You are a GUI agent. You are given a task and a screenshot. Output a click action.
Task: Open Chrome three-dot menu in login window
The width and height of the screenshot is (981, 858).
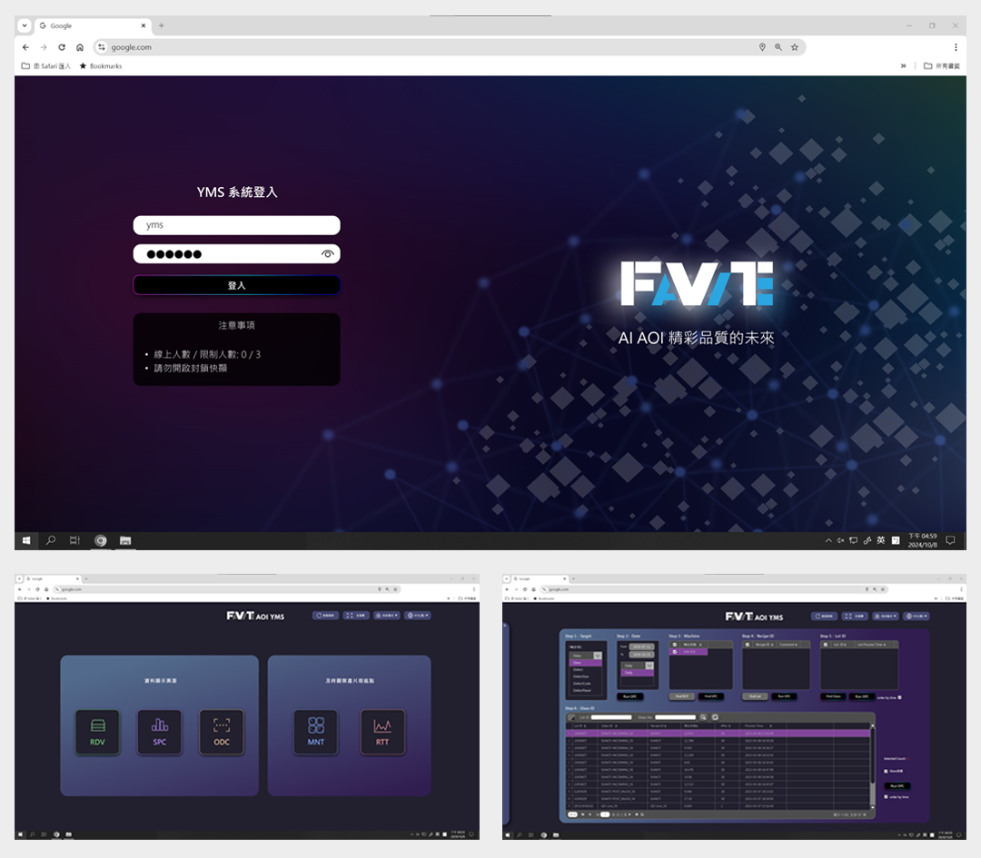point(956,47)
